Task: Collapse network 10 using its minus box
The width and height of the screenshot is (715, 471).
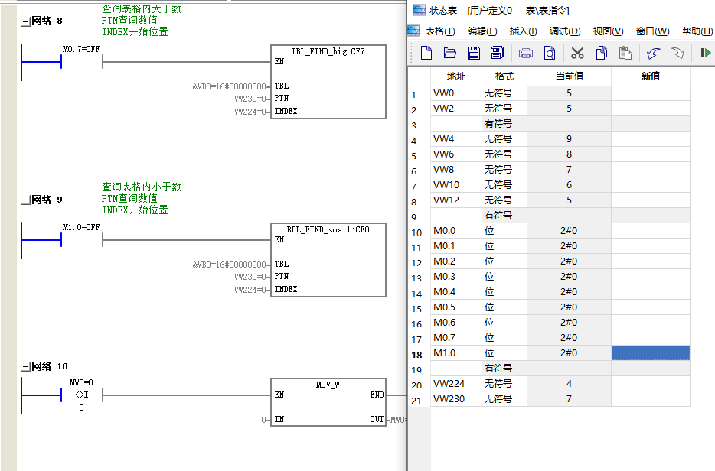Action: tap(25, 367)
